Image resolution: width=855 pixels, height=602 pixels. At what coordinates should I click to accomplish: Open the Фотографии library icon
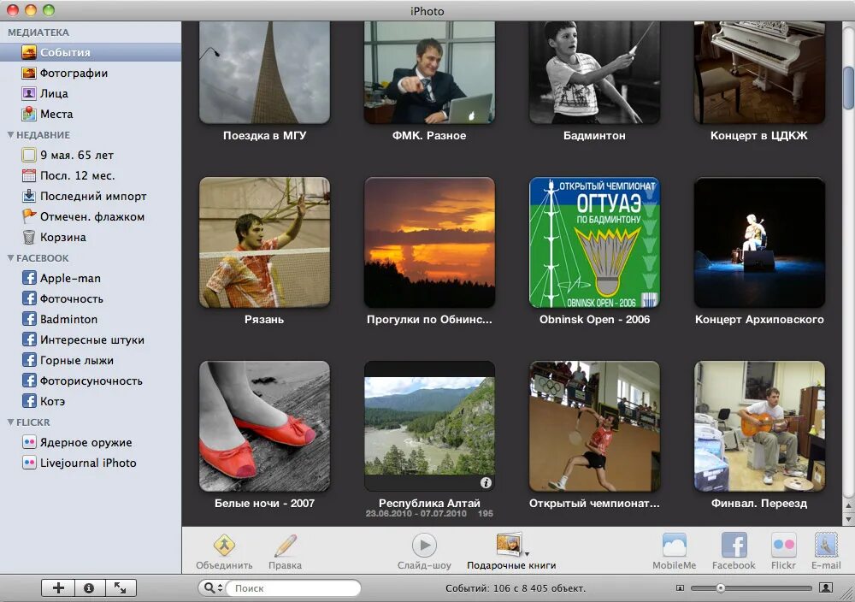tap(29, 73)
